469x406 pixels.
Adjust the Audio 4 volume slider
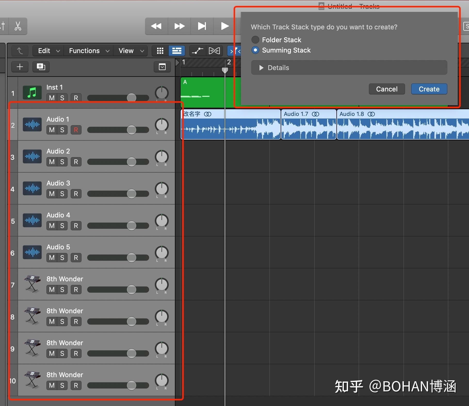pos(132,225)
